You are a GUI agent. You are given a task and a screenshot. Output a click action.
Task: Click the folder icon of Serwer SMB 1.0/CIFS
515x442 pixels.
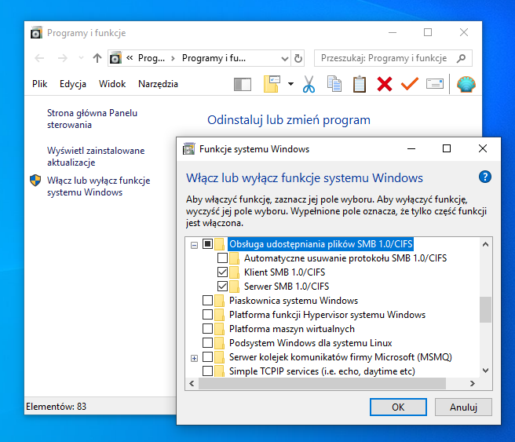(234, 287)
